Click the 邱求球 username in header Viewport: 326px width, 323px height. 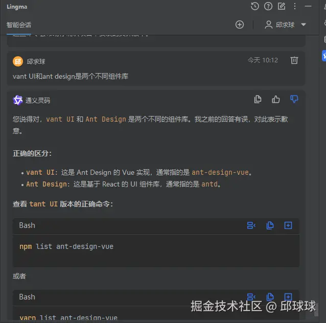point(285,25)
